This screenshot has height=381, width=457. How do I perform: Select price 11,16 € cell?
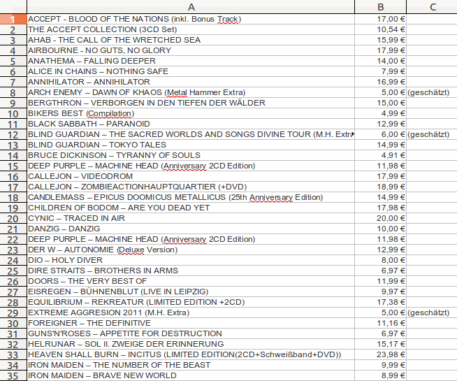click(x=380, y=324)
